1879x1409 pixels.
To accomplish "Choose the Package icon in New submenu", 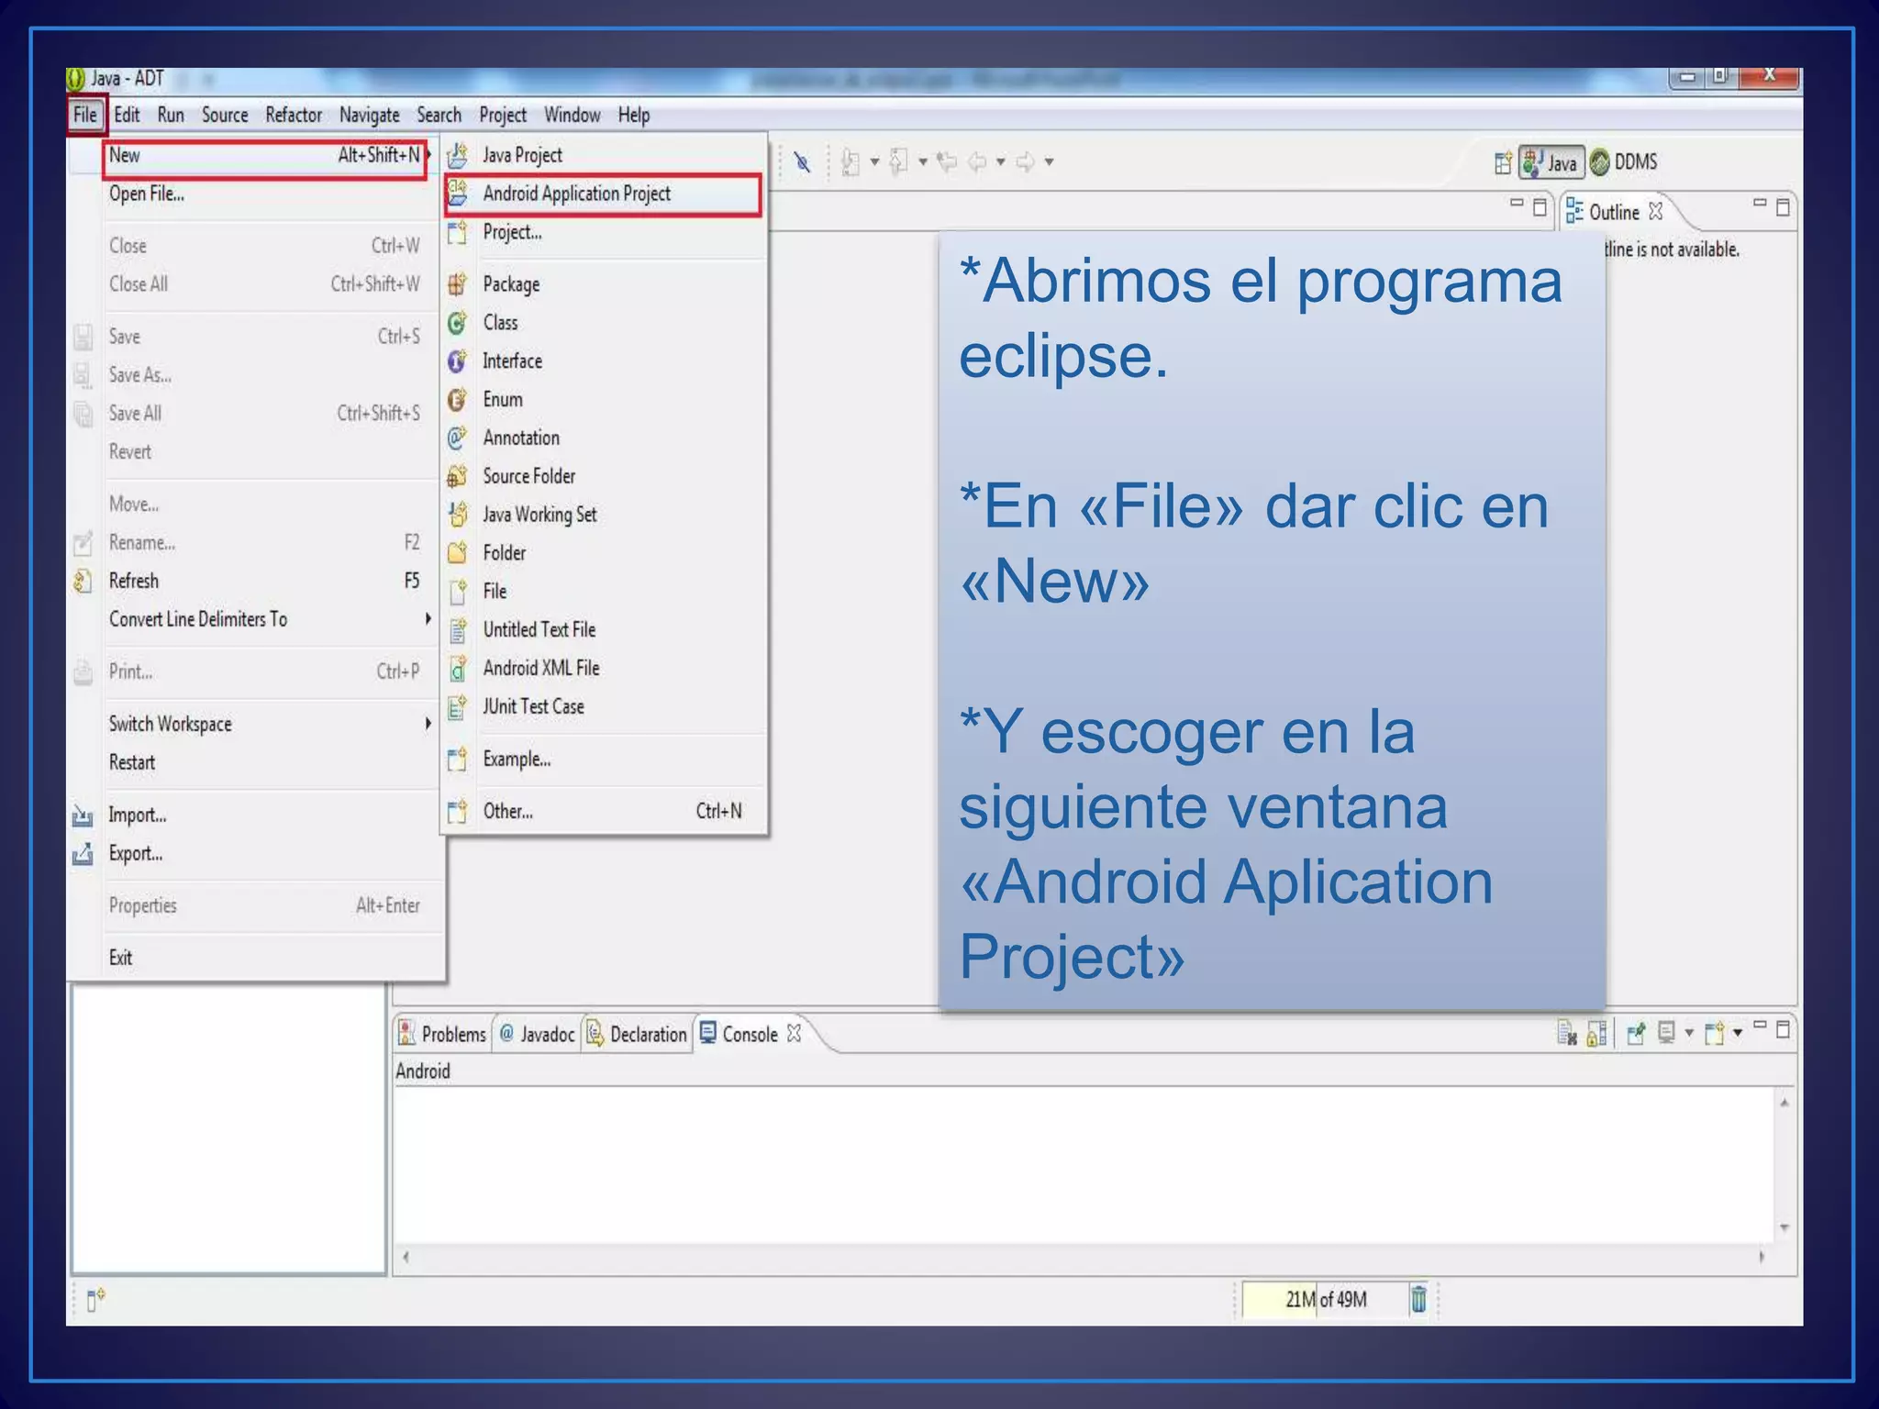I will pos(457,284).
